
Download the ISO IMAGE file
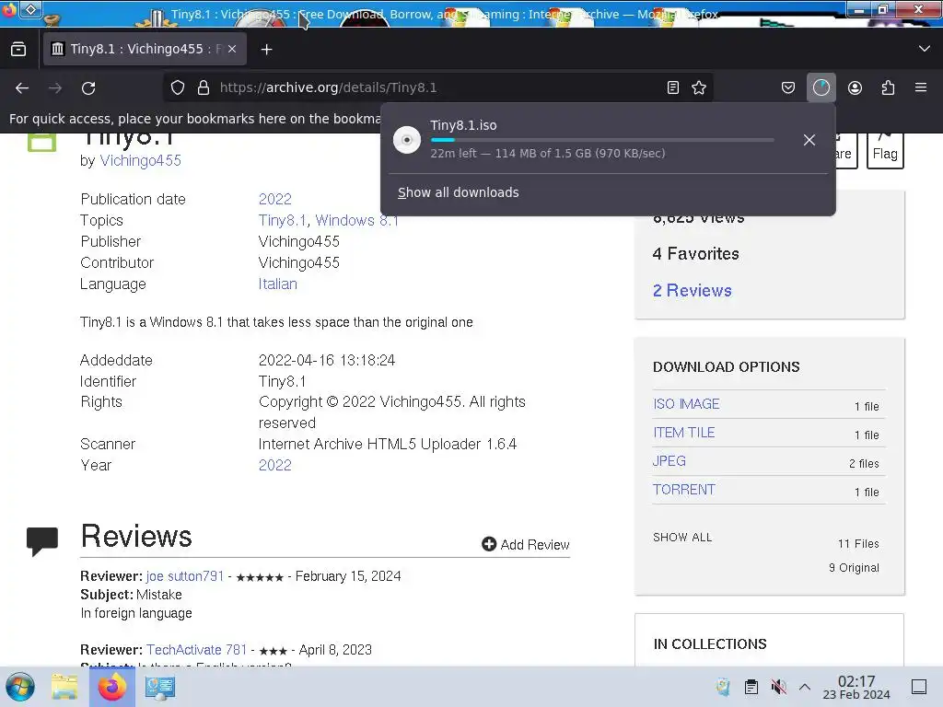coord(686,404)
